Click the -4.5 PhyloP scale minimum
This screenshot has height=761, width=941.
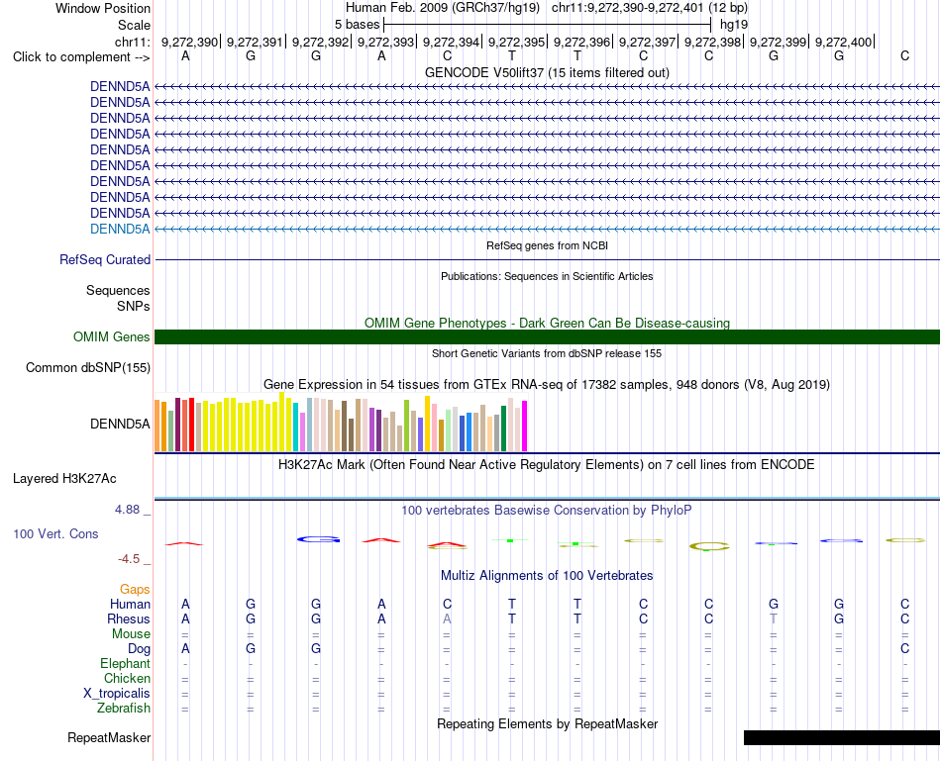click(x=129, y=559)
